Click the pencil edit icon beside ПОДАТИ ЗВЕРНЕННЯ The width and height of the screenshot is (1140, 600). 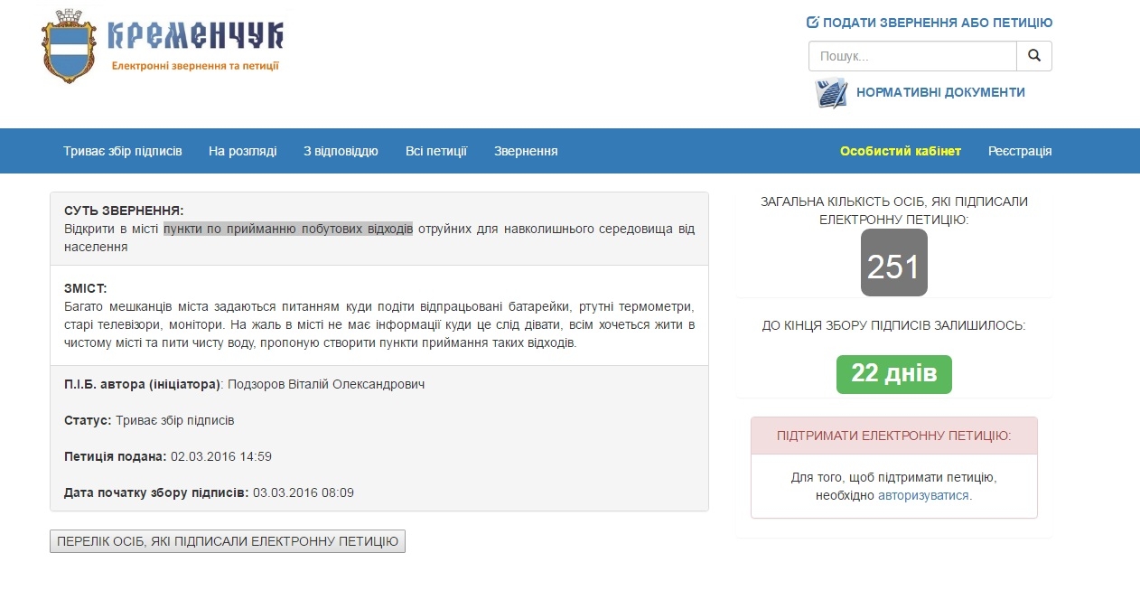812,23
